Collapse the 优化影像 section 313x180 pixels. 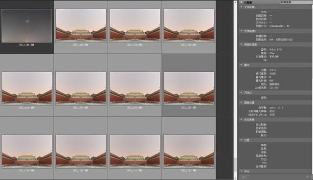(241, 120)
